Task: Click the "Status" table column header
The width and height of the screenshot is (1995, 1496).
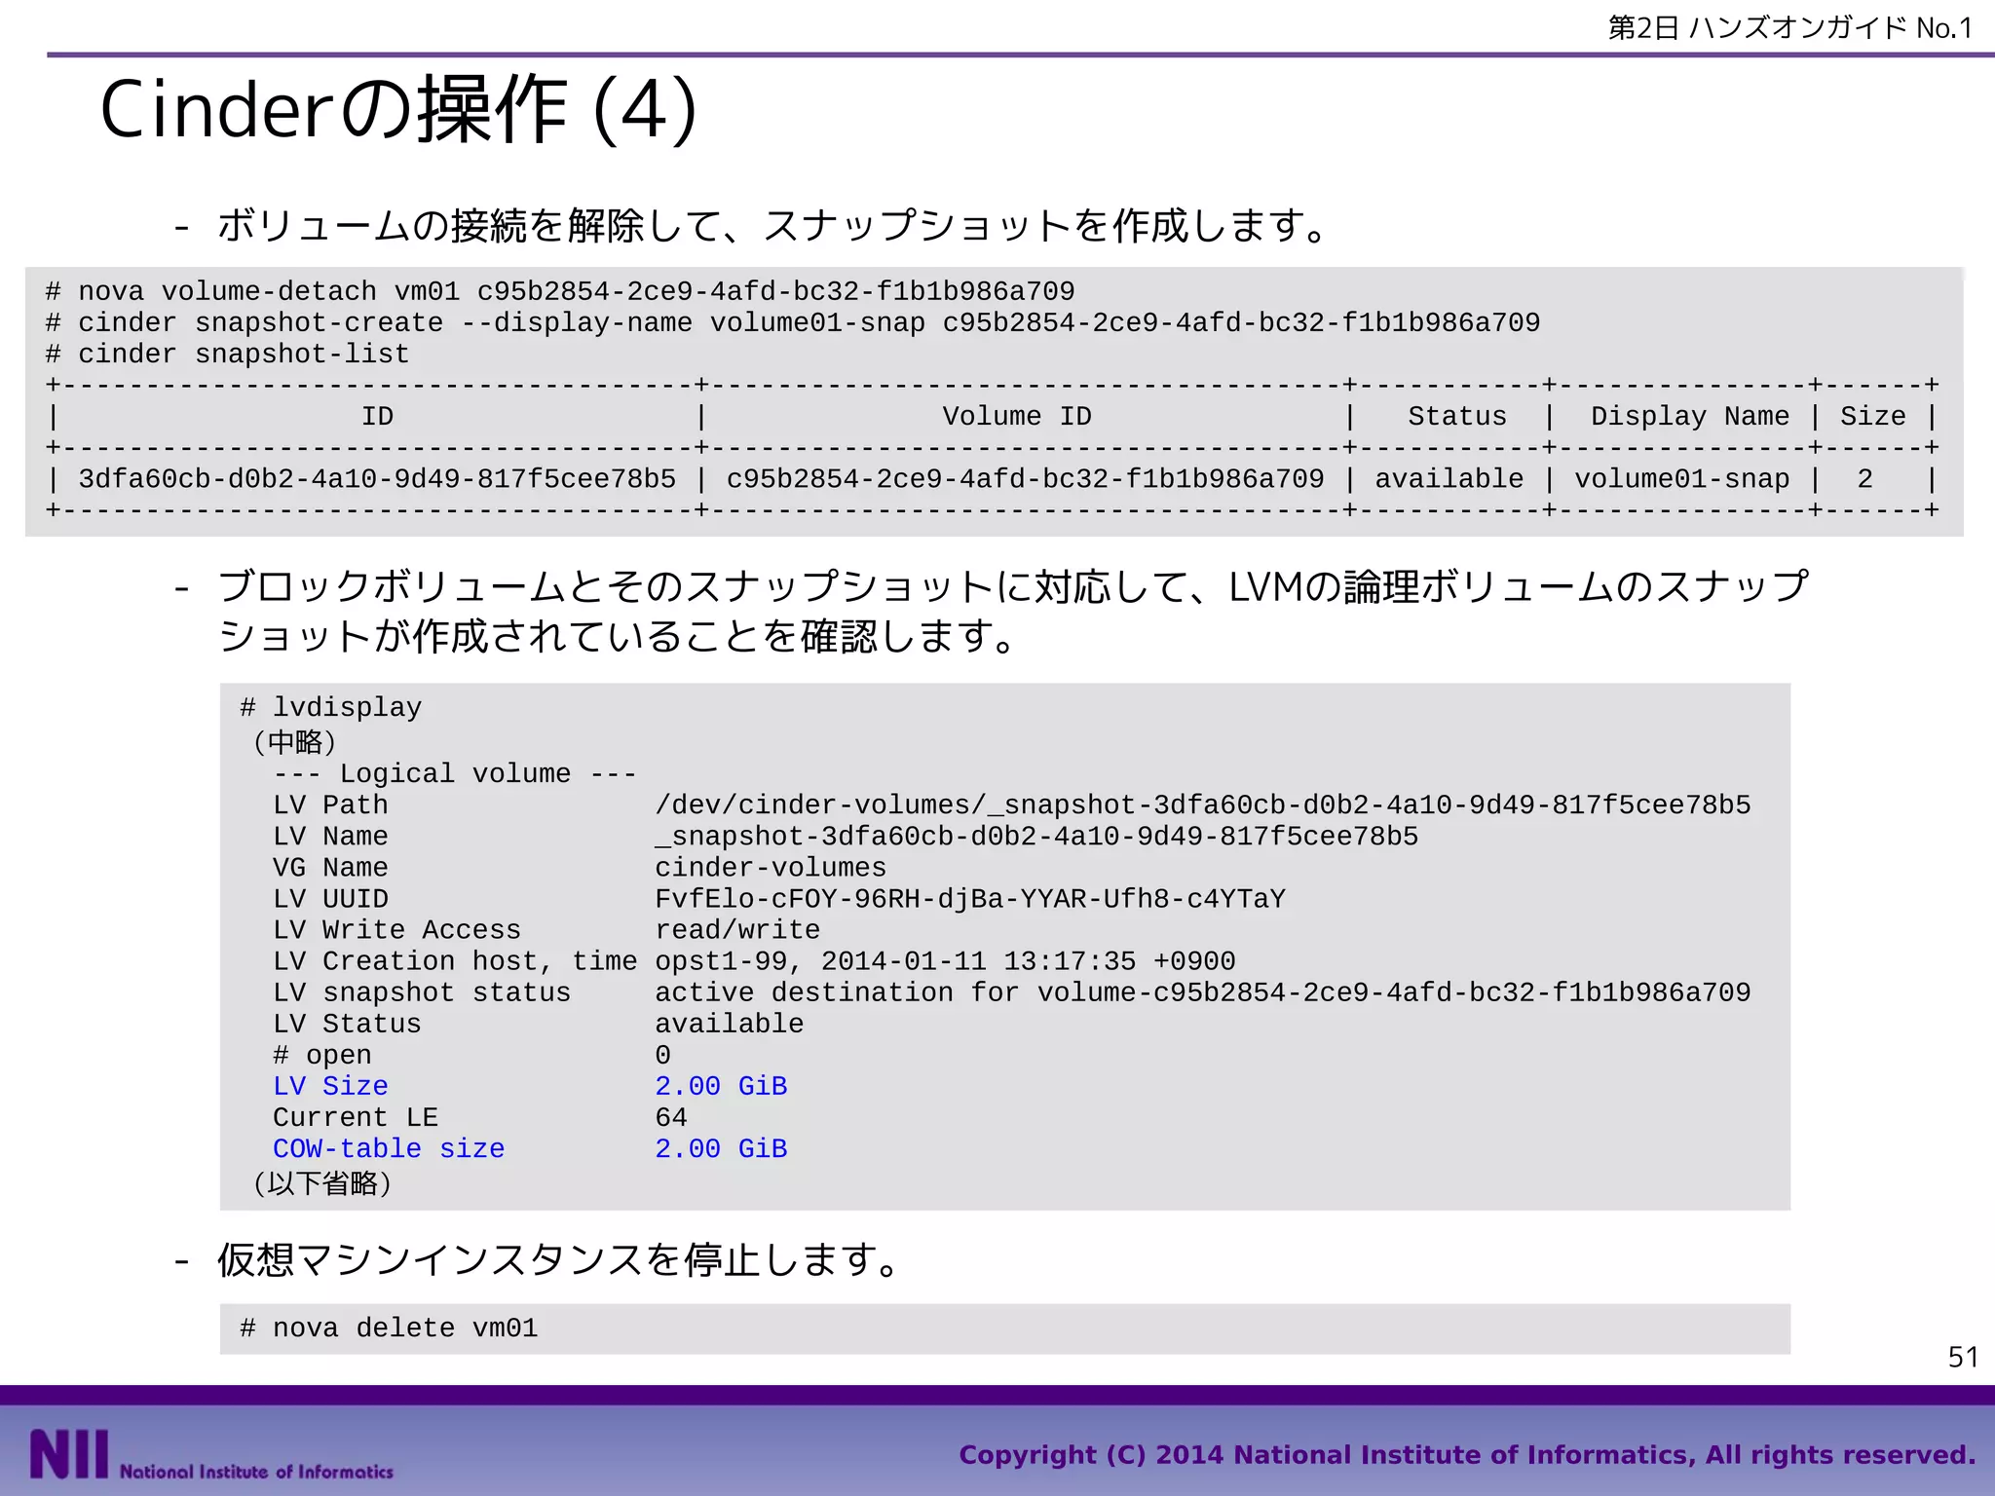Action: tap(1457, 416)
